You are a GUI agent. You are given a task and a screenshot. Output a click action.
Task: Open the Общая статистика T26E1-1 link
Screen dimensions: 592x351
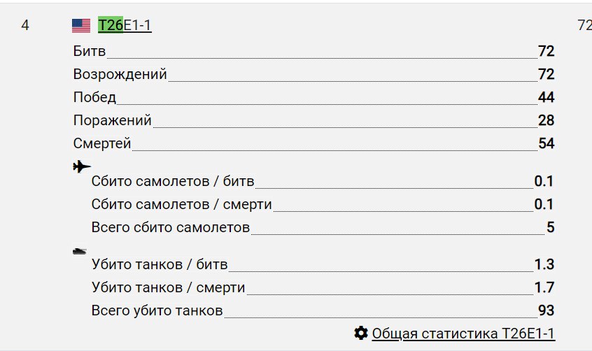pos(463,333)
